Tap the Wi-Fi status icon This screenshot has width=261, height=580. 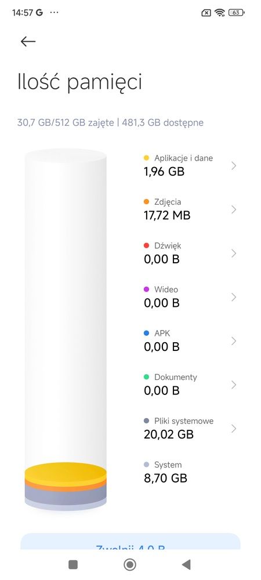[x=220, y=13]
